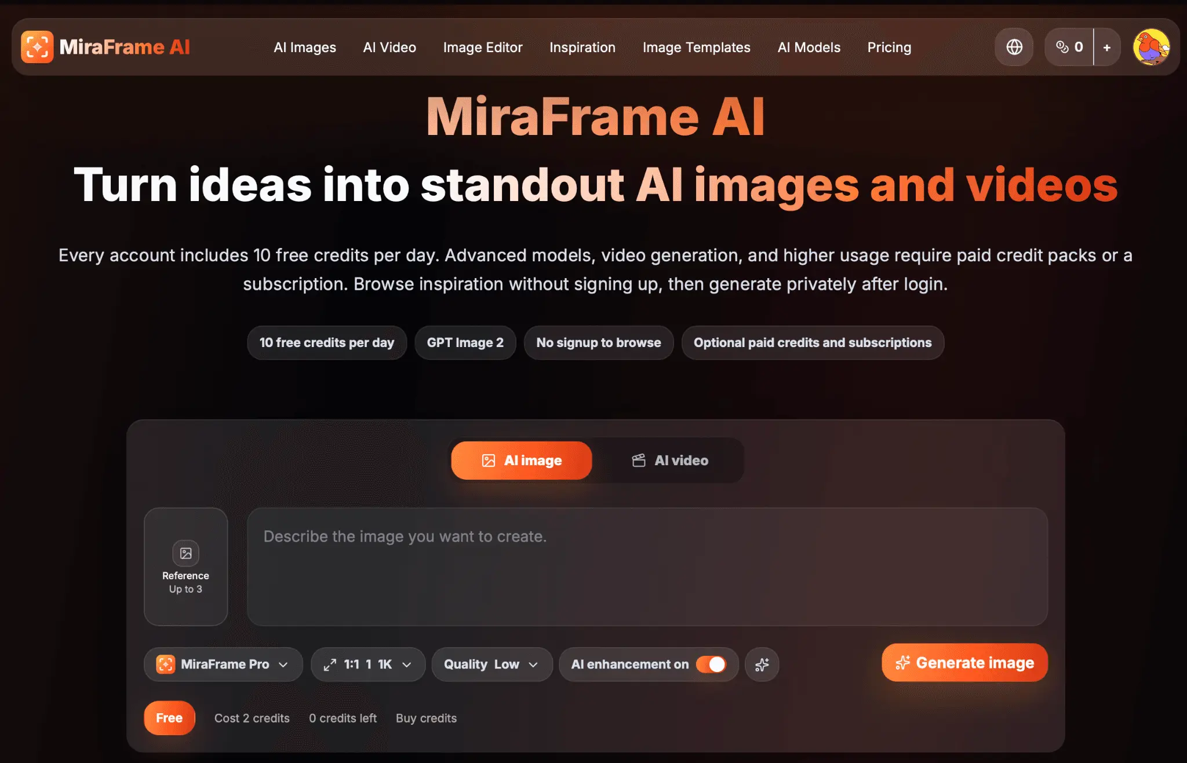The height and width of the screenshot is (763, 1187).
Task: Click the Reference image upload icon
Action: tap(185, 553)
